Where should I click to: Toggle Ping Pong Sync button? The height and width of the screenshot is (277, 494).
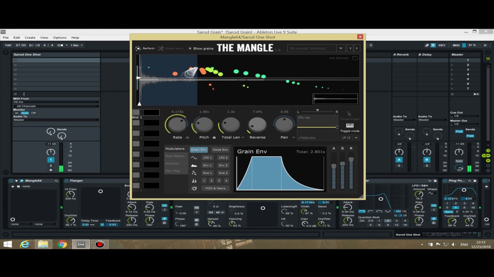tap(448, 212)
